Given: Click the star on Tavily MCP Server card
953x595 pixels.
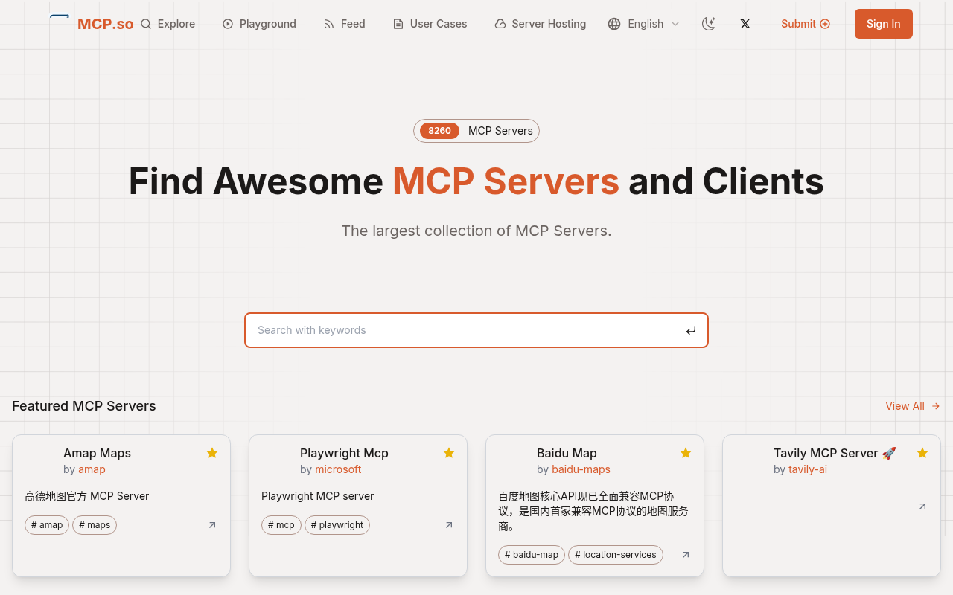Looking at the screenshot, I should (922, 453).
